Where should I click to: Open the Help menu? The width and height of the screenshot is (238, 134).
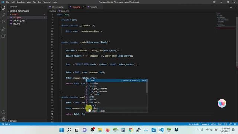(x=55, y=2)
